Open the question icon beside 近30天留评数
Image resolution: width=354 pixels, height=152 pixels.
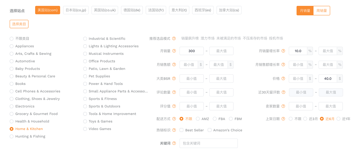click(283, 92)
